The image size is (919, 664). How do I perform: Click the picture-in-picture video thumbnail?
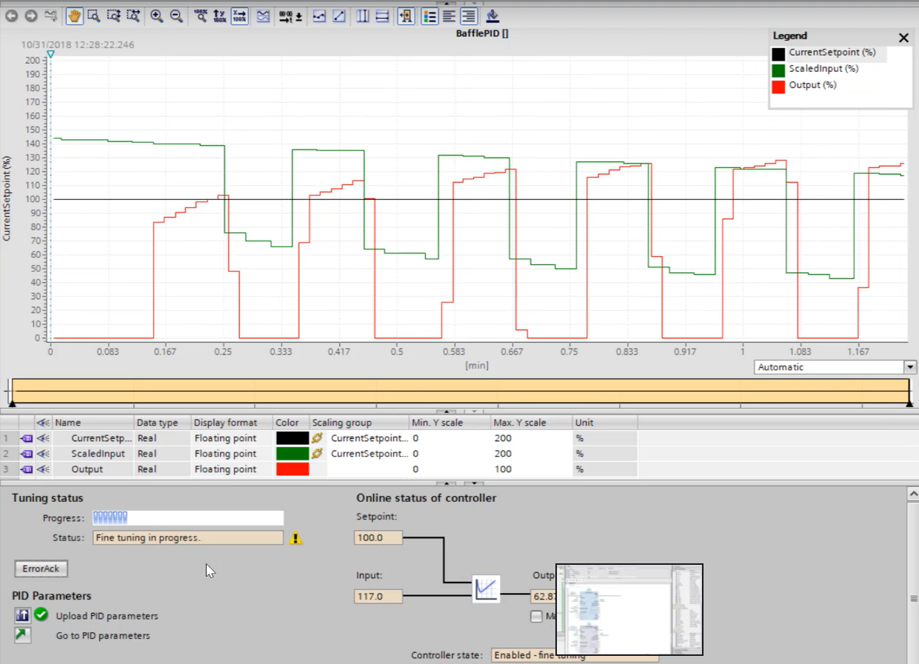point(629,609)
